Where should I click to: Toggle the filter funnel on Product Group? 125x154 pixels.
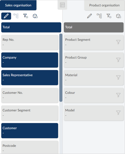(118, 60)
